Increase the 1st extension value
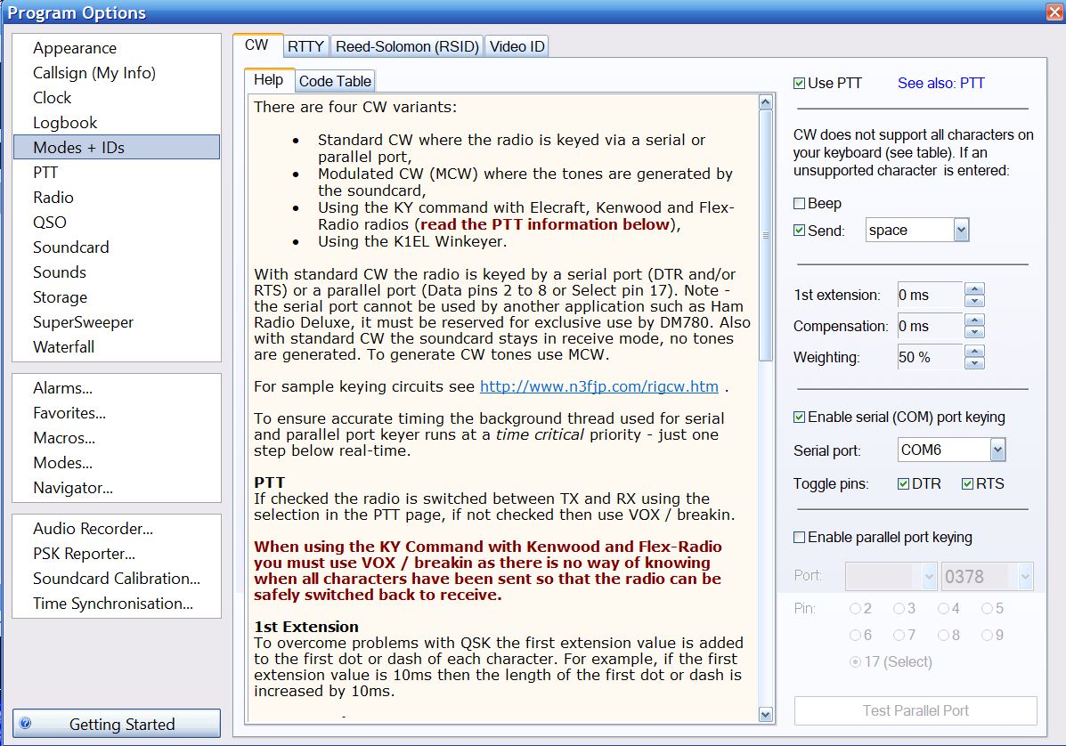This screenshot has width=1066, height=746. click(x=975, y=288)
